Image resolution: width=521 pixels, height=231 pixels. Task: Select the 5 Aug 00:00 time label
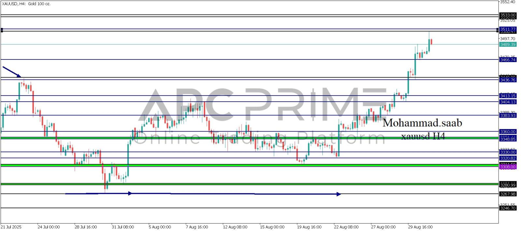[x=160, y=227]
